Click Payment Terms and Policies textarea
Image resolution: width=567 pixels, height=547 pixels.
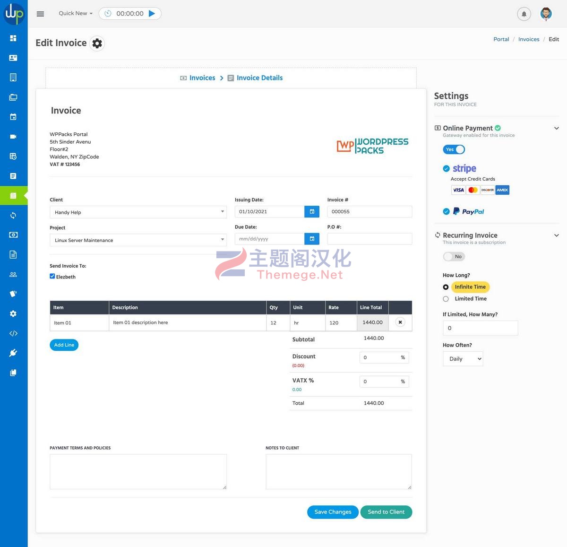pyautogui.click(x=138, y=472)
